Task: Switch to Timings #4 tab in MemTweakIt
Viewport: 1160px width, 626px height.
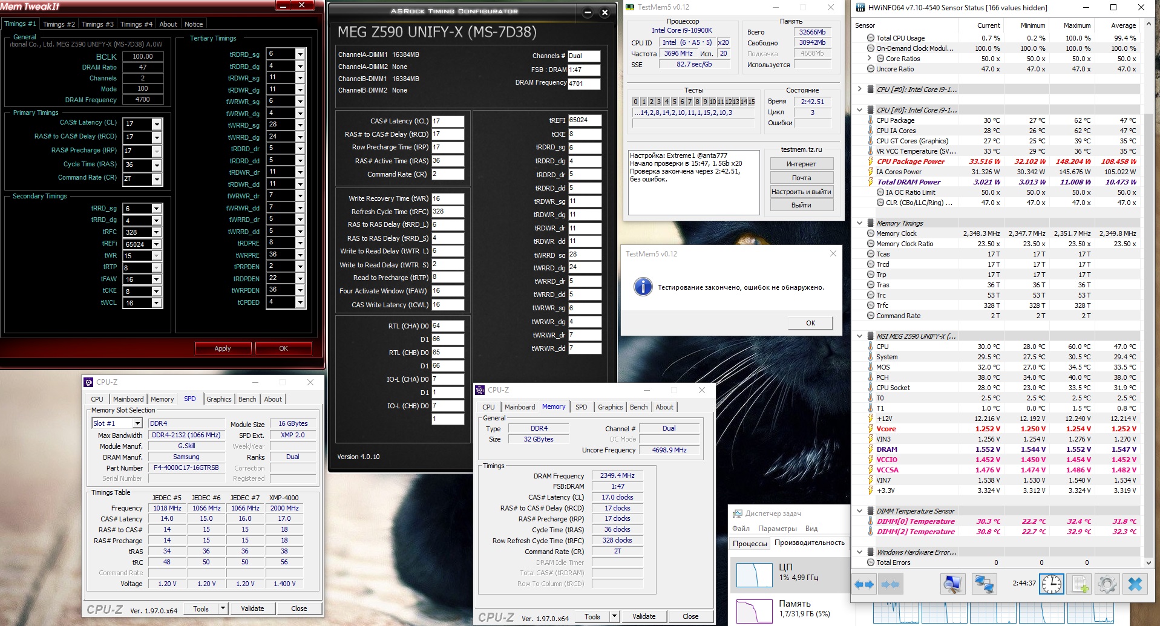Action: 136,24
